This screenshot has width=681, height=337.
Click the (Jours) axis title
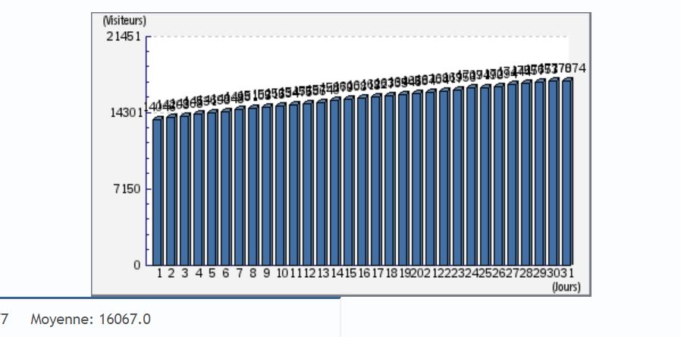point(566,287)
